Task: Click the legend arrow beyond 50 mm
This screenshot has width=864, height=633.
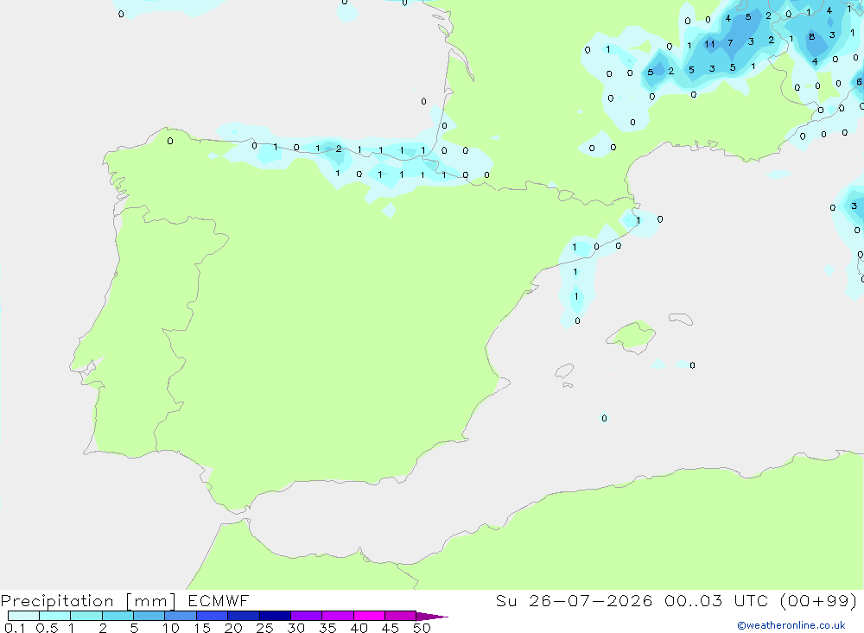Action: click(431, 616)
